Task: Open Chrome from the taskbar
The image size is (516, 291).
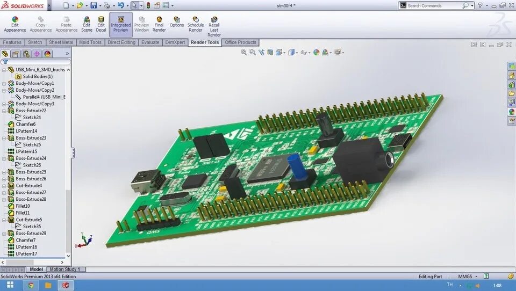Action: click(31, 285)
